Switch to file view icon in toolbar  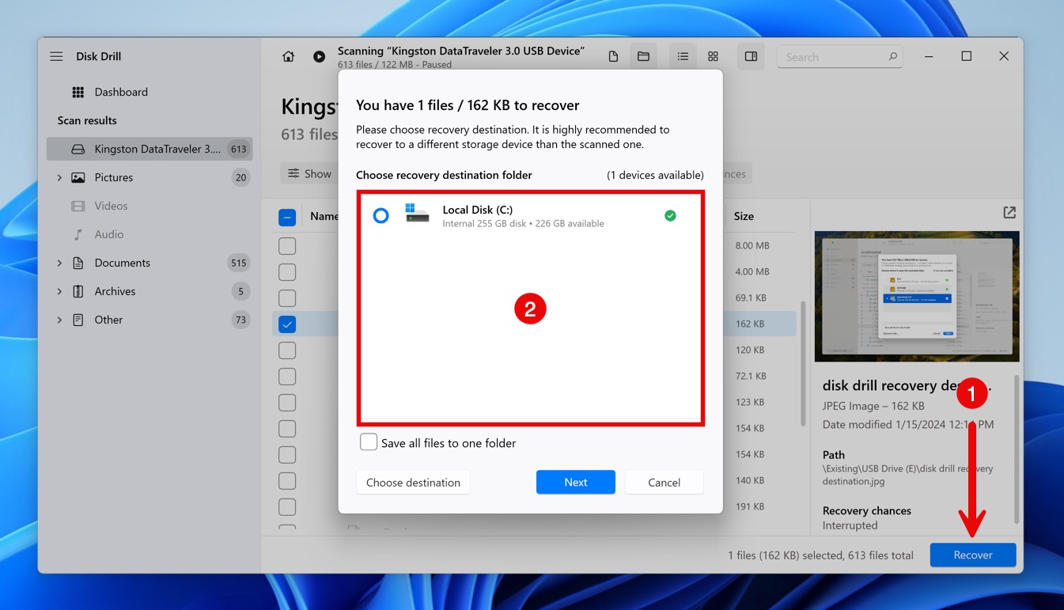click(x=613, y=57)
